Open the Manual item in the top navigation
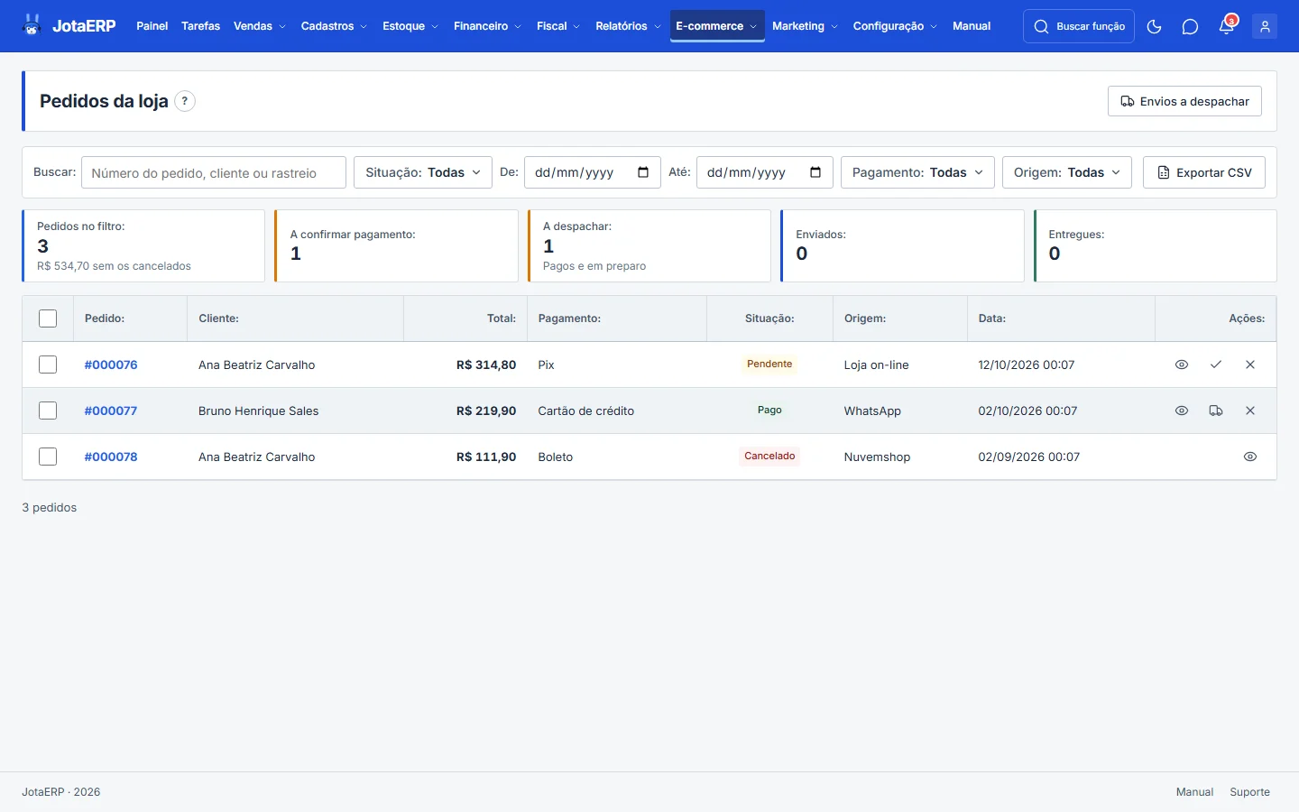Screen dimensions: 1299x812 coord(972,26)
